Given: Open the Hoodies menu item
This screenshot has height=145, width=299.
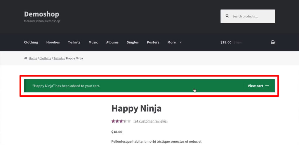Looking at the screenshot, I should pos(53,42).
